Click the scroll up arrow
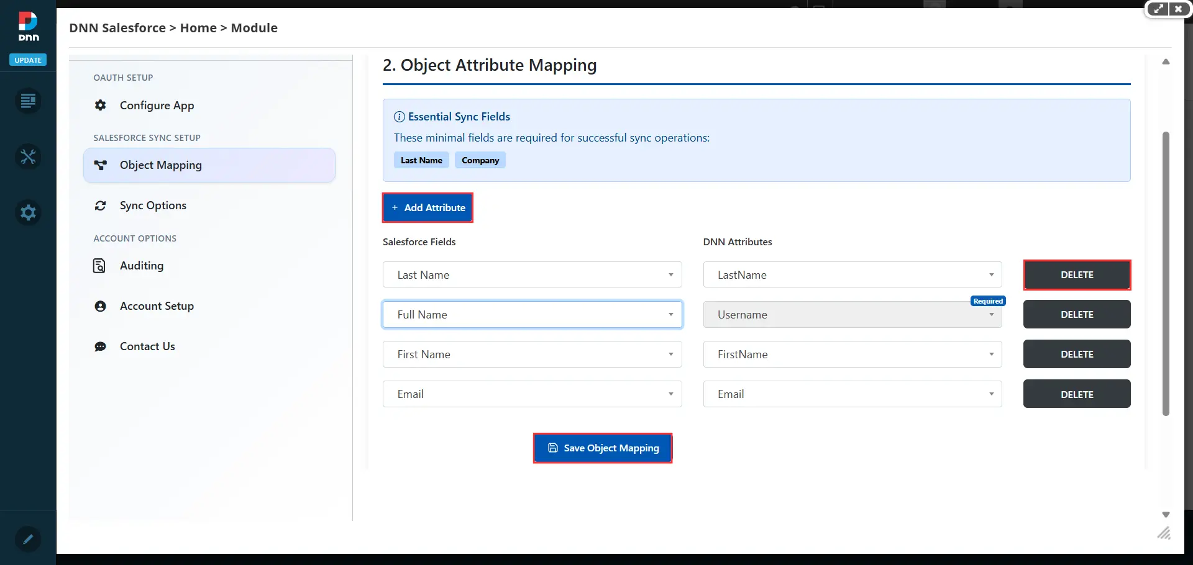This screenshot has width=1193, height=565. click(x=1166, y=61)
